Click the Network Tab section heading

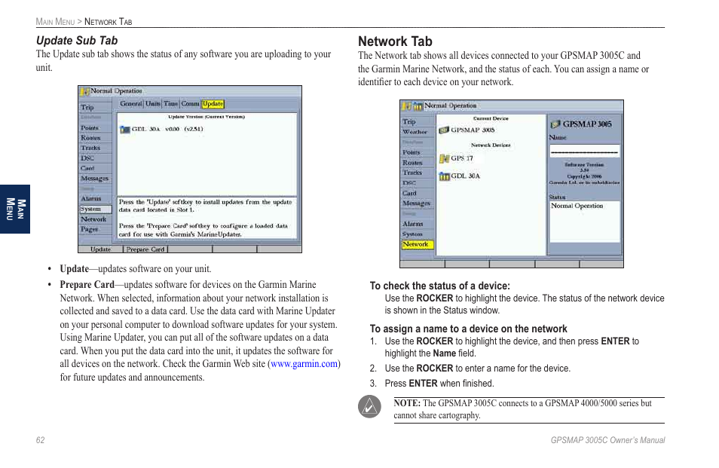click(395, 41)
